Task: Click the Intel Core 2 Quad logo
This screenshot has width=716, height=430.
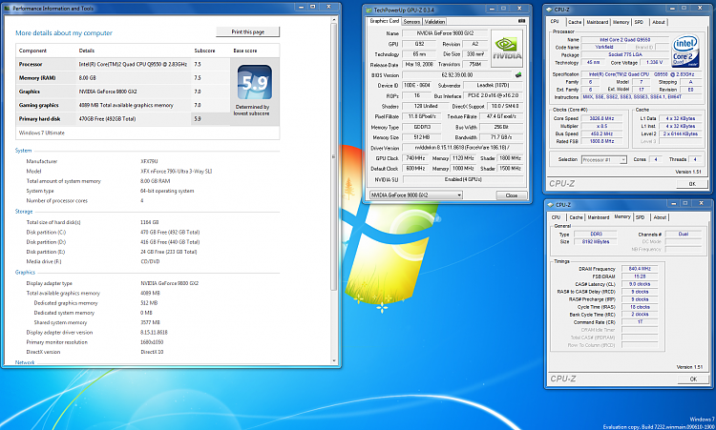Action: point(685,51)
